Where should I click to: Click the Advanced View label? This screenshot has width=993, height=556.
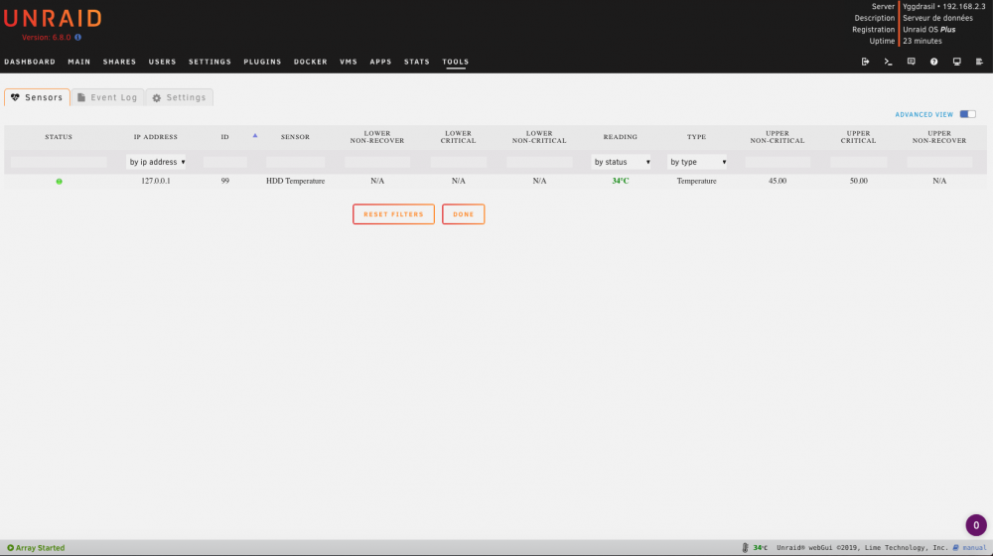[x=923, y=114]
